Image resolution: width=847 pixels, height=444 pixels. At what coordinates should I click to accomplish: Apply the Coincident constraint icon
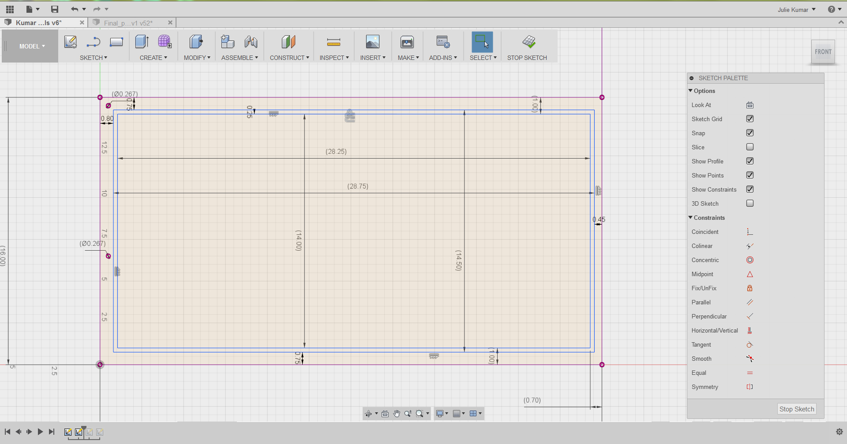750,232
